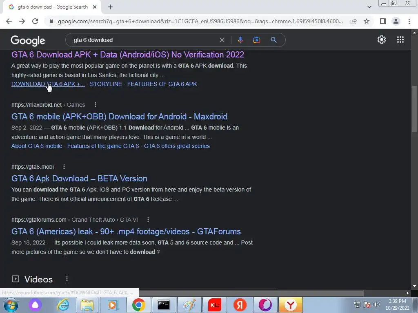Image resolution: width=418 pixels, height=313 pixels.
Task: Open the Action Center flag in tray
Action: (367, 304)
